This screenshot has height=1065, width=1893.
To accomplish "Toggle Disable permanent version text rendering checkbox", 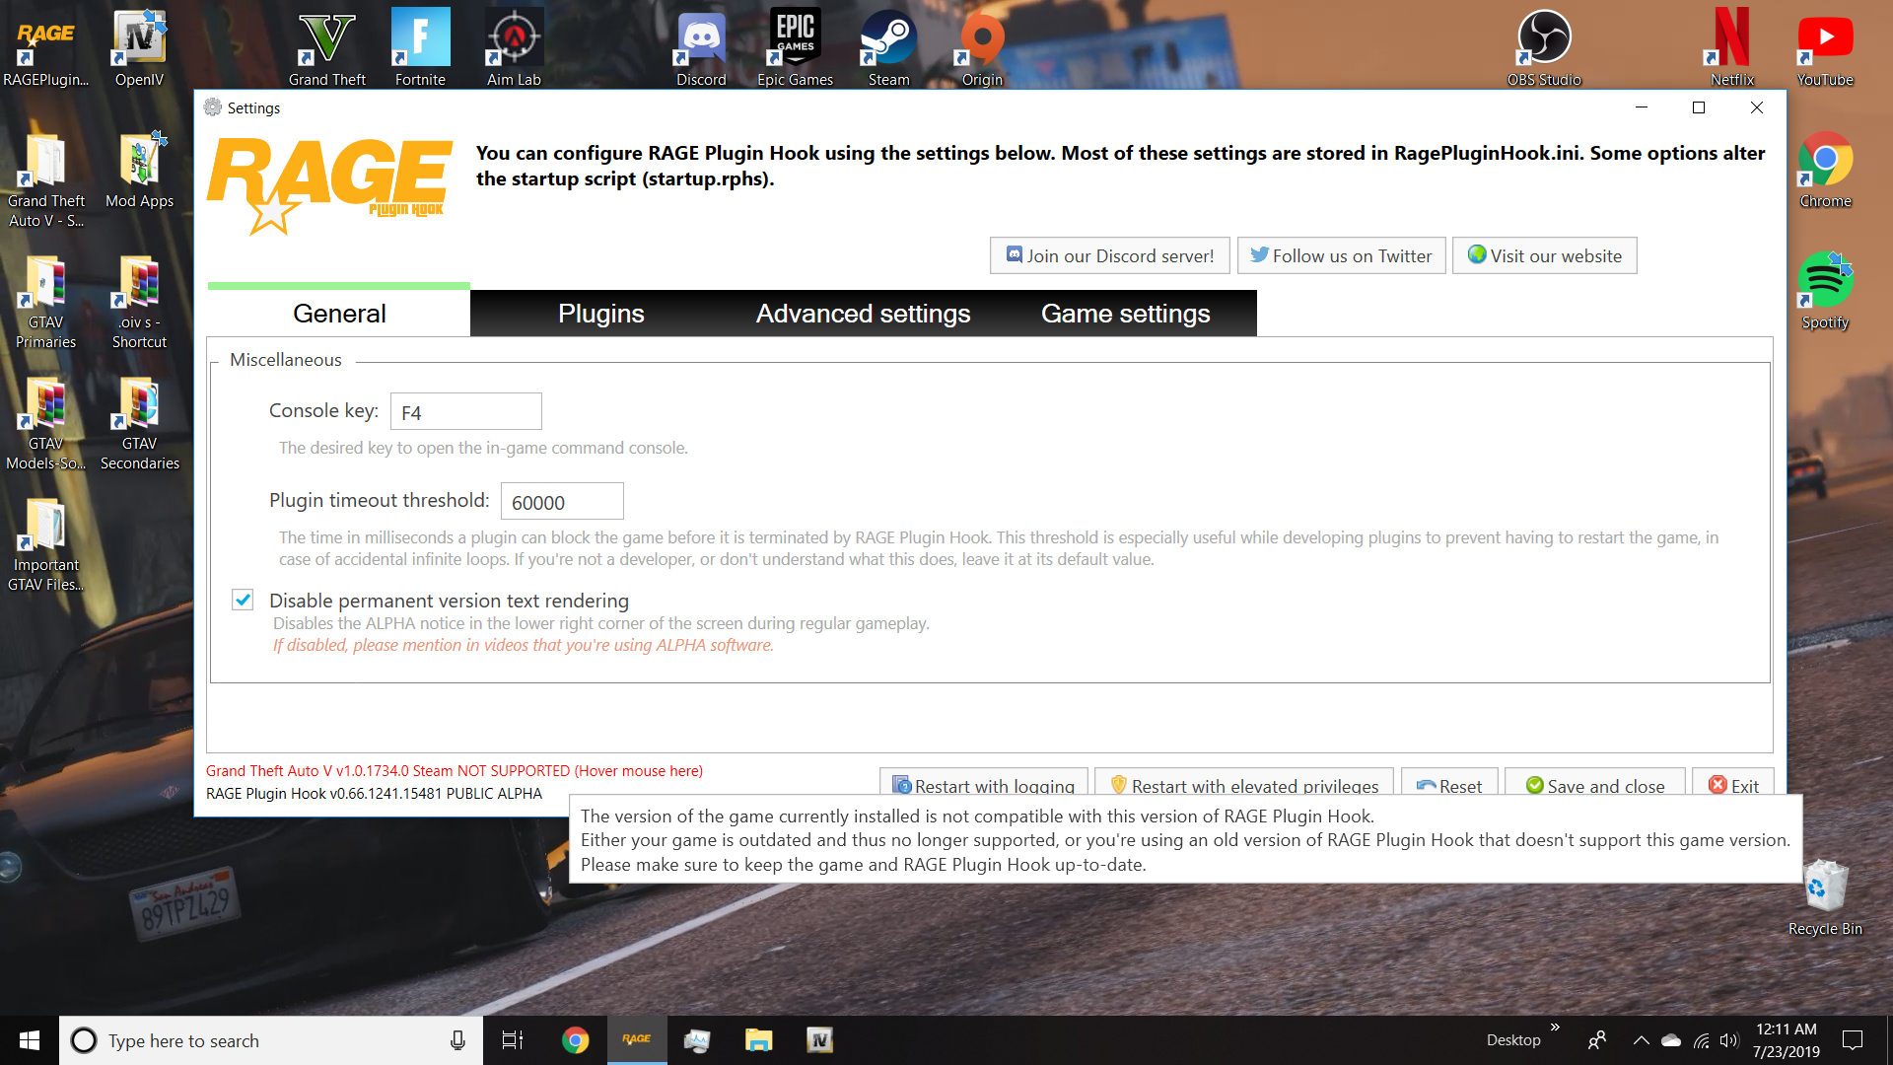I will tap(243, 600).
